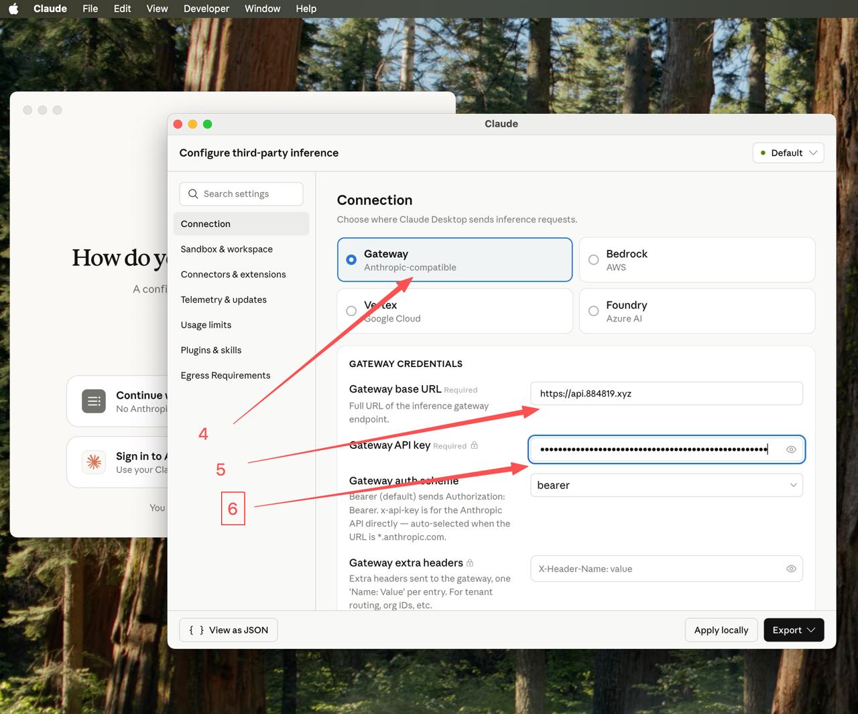Open the Default configuration dropdown
858x714 pixels.
[788, 153]
